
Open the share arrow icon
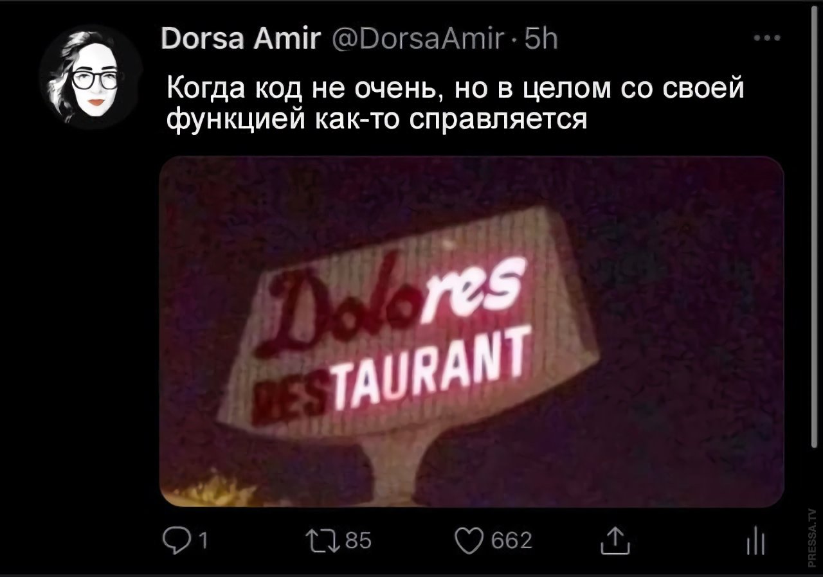pyautogui.click(x=614, y=542)
